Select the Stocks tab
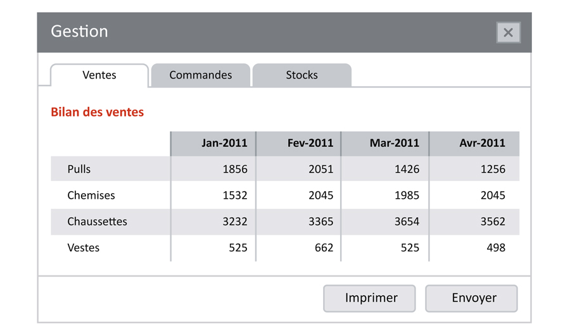This screenshot has height=333, width=570. (301, 75)
